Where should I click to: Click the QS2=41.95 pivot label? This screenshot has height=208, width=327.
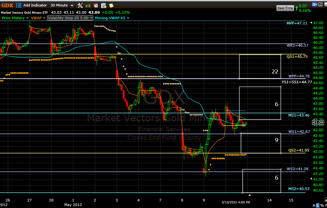click(299, 150)
